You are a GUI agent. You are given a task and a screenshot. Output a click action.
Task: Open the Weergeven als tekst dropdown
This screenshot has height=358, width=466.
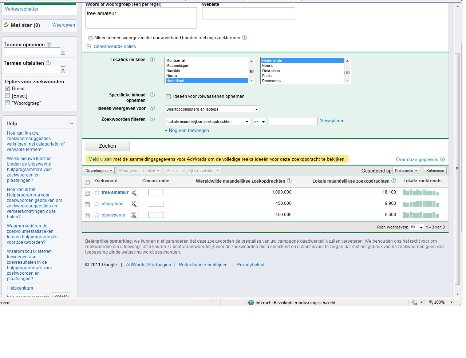tap(139, 171)
